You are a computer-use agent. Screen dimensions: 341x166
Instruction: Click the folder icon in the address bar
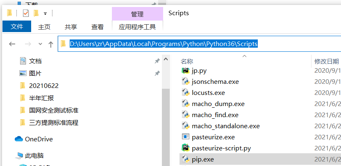click(63, 44)
